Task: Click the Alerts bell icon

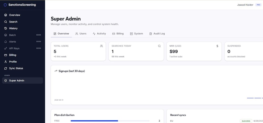Action: click(6, 42)
